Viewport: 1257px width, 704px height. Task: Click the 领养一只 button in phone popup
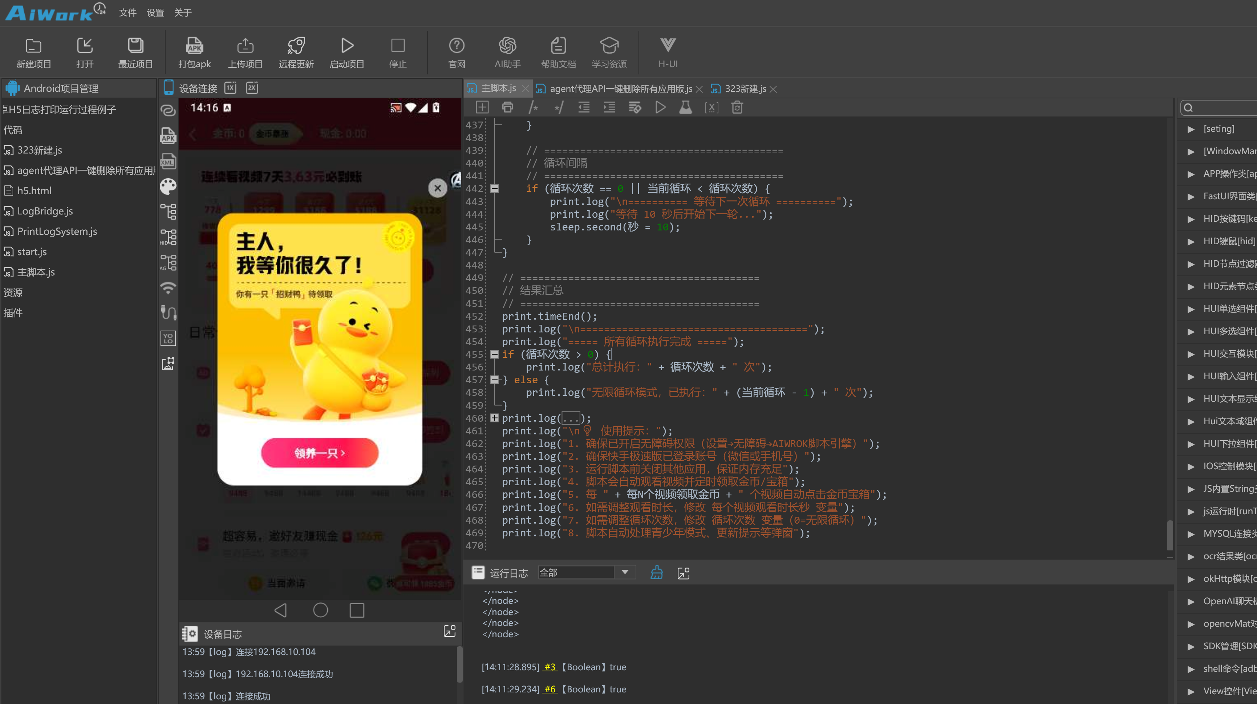pyautogui.click(x=320, y=453)
